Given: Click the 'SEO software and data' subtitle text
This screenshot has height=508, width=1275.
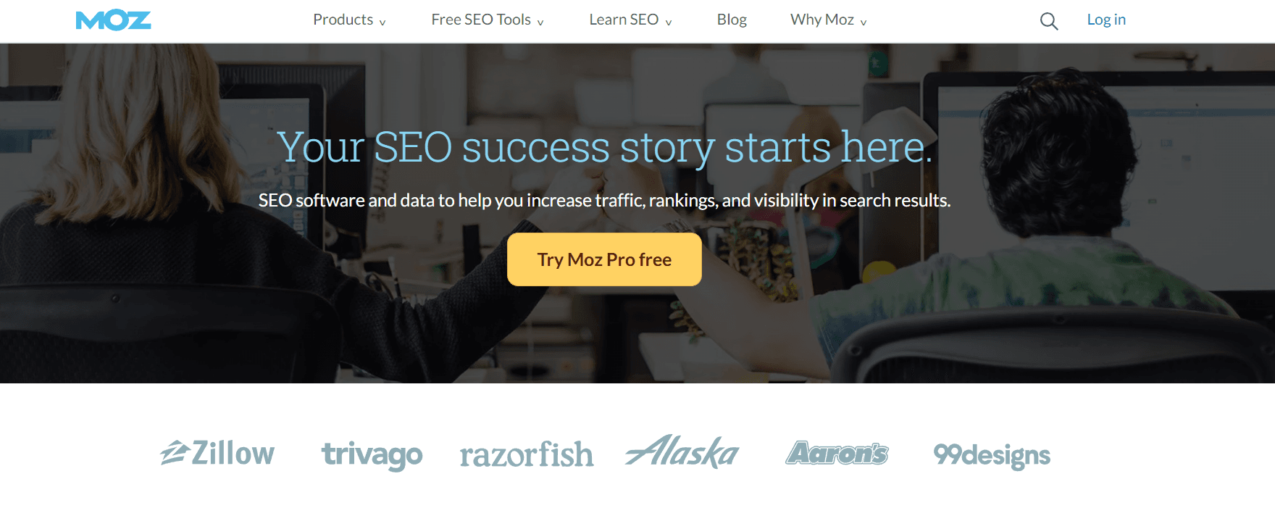Looking at the screenshot, I should tap(604, 201).
